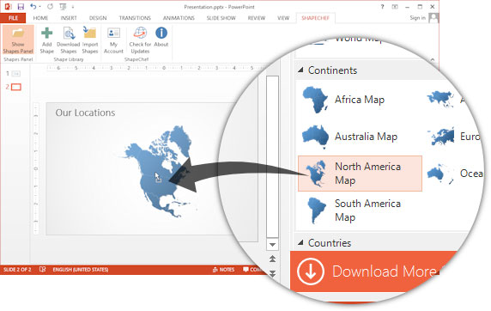Viewport: 491px width, 311px height.
Task: Select slide 1 thumbnail
Action: point(16,74)
